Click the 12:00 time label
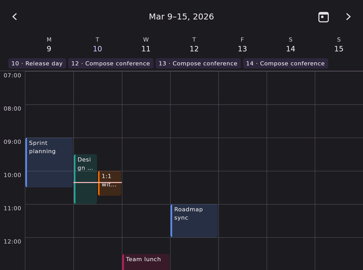 coord(12,241)
